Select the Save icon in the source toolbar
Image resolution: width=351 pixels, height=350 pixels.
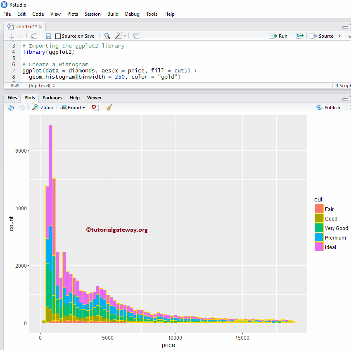coord(48,36)
